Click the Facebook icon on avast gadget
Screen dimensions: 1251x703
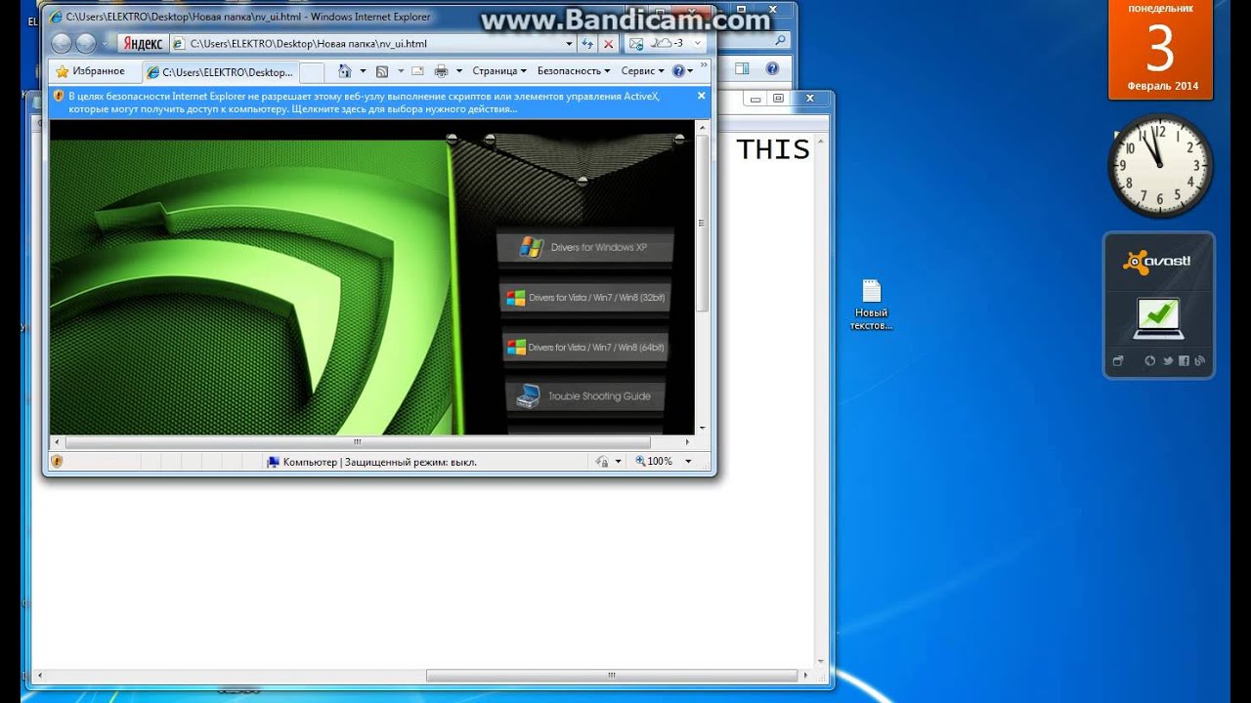1184,361
